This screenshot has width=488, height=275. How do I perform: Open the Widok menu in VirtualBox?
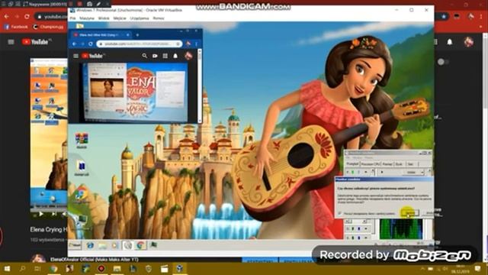point(104,18)
